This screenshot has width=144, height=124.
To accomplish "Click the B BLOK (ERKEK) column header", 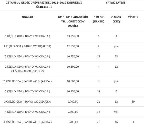I will [99, 19].
